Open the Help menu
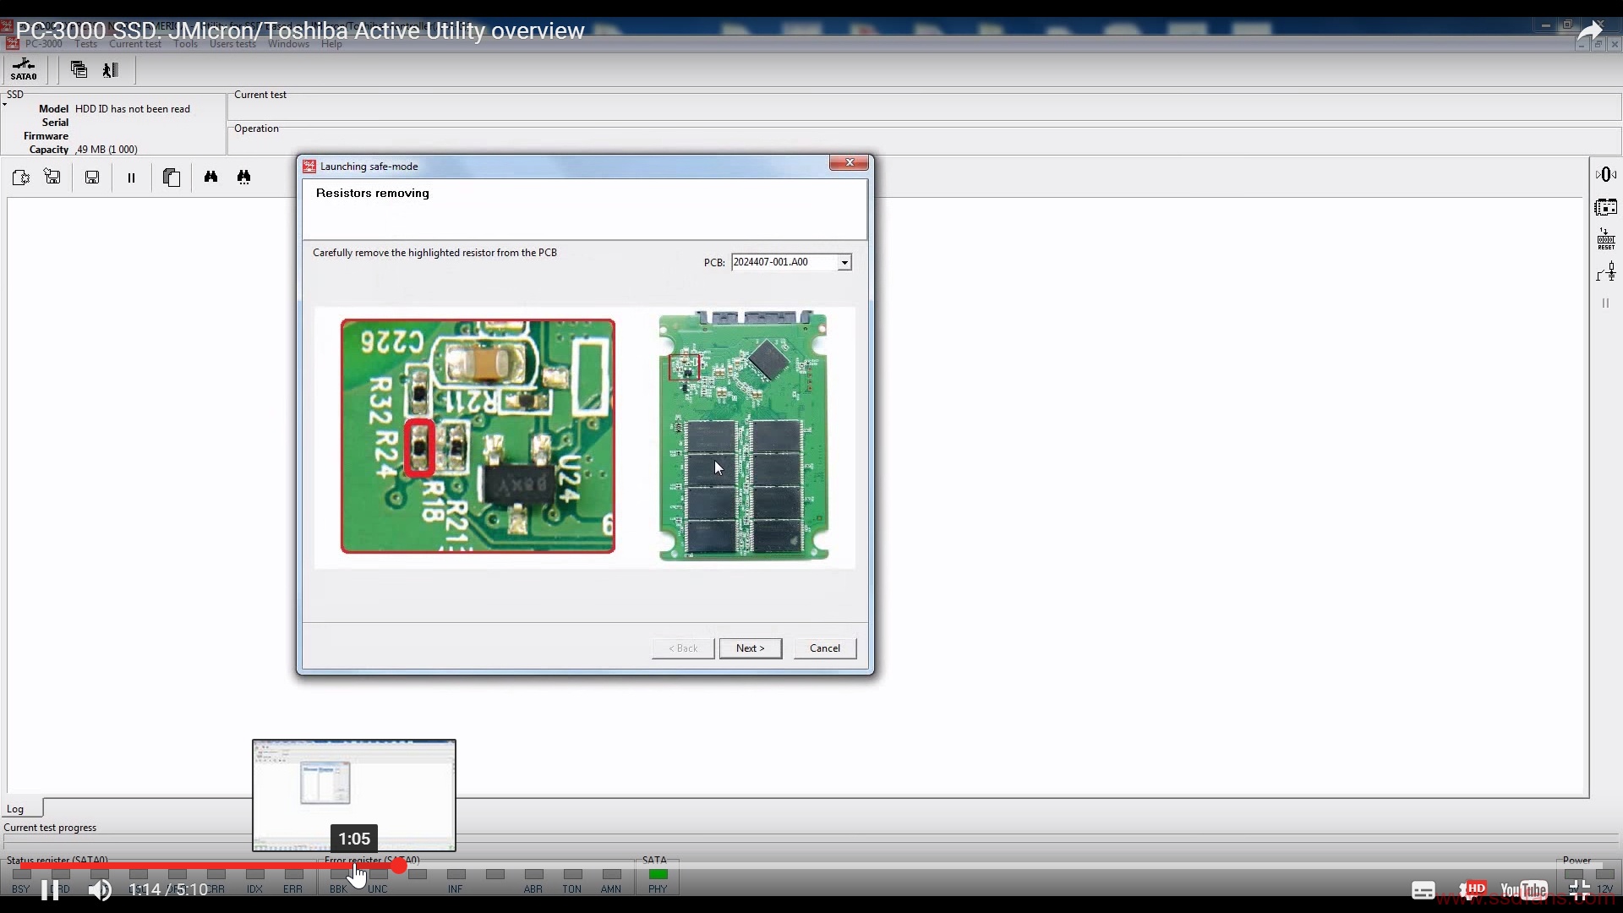 coord(331,44)
